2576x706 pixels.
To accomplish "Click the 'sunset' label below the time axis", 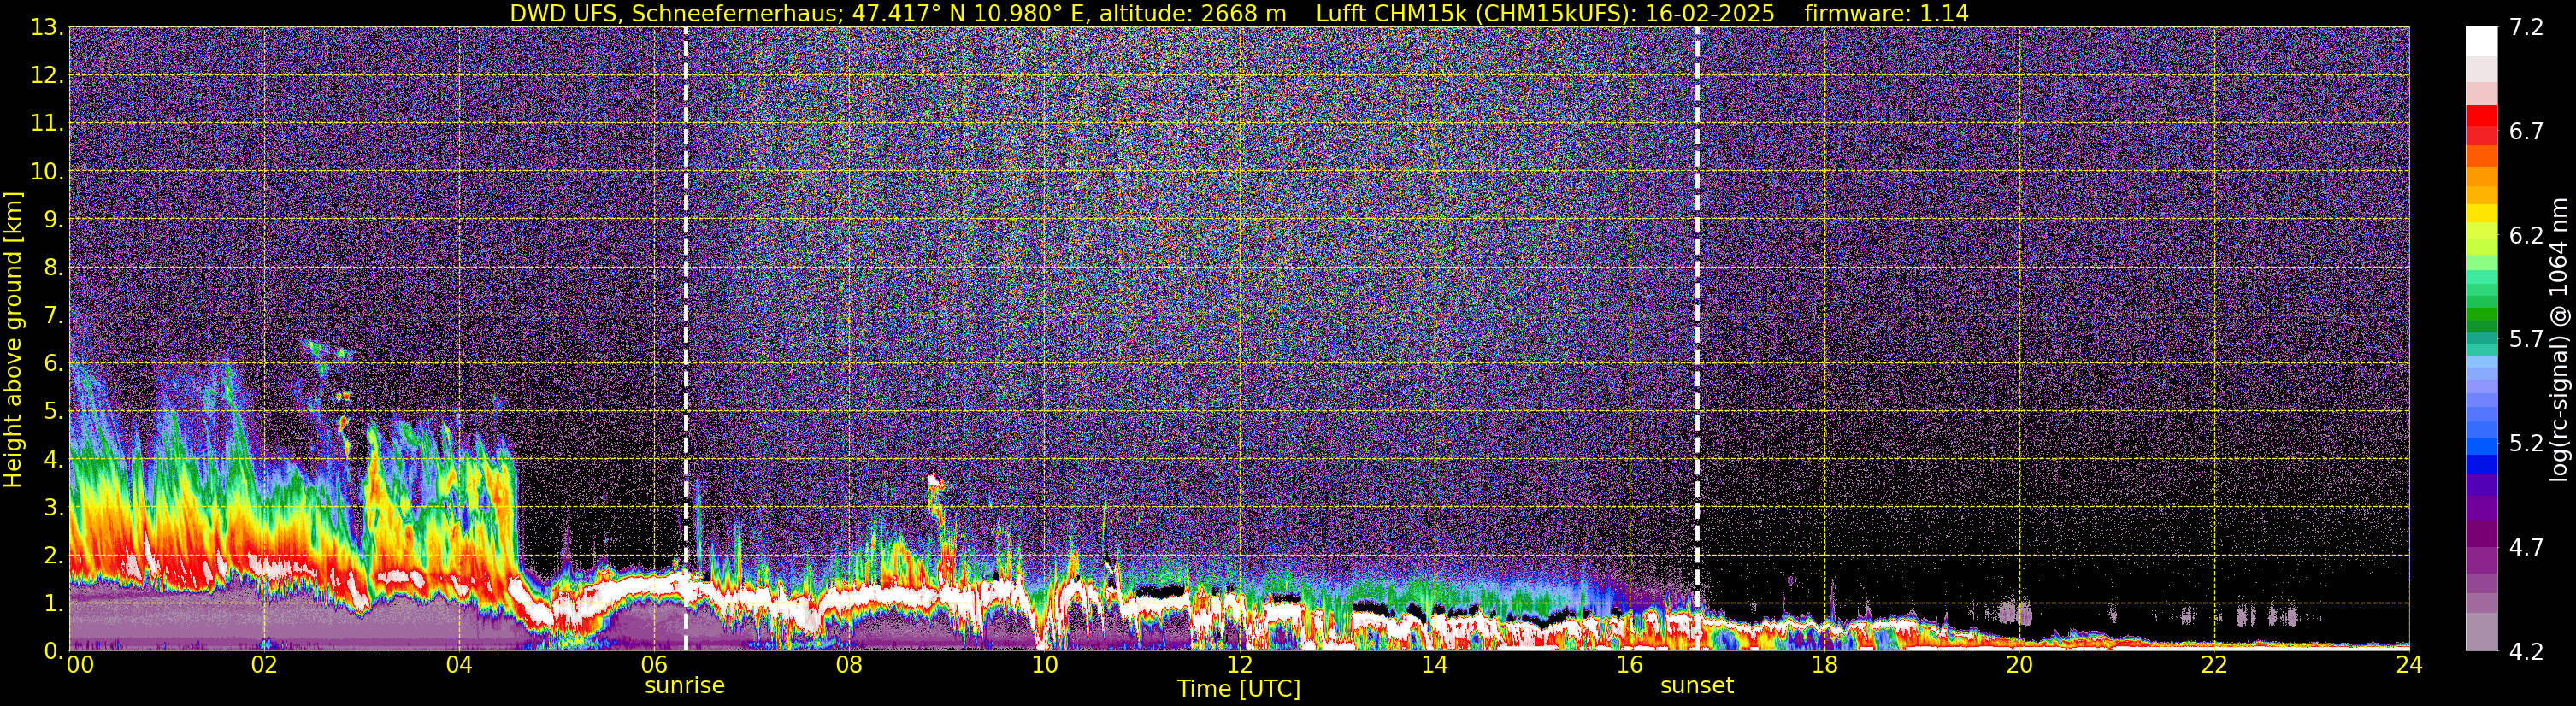I will (1697, 686).
